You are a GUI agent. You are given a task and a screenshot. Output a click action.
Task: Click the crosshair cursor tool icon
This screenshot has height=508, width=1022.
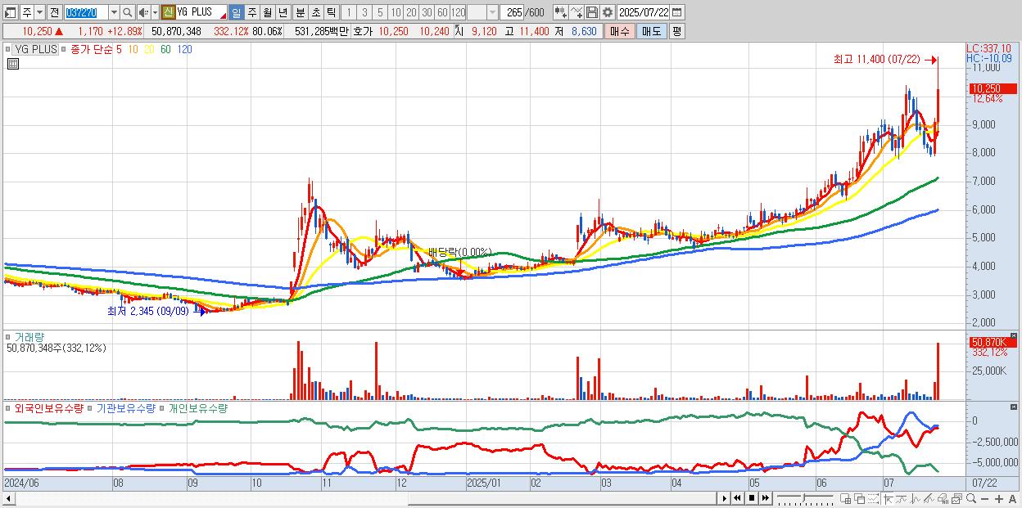click(x=888, y=498)
